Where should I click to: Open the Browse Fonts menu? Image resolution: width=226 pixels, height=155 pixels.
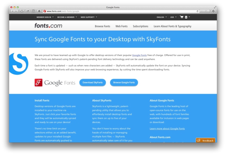(102, 26)
